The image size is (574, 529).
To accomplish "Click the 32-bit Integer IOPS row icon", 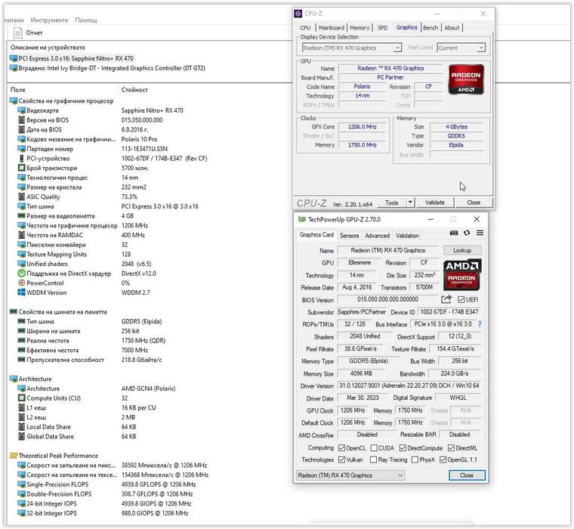I will point(22,513).
